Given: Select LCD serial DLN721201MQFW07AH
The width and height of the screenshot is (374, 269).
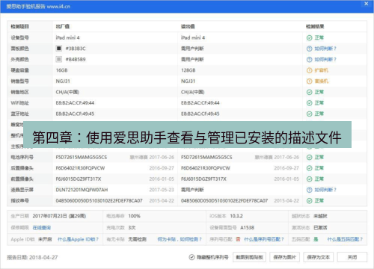Looking at the screenshot, I should click(x=82, y=190).
